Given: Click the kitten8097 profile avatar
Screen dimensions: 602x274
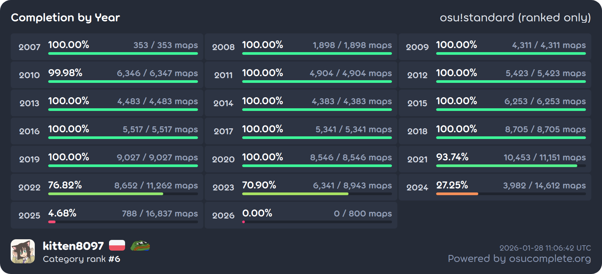Looking at the screenshot, I should [x=23, y=251].
